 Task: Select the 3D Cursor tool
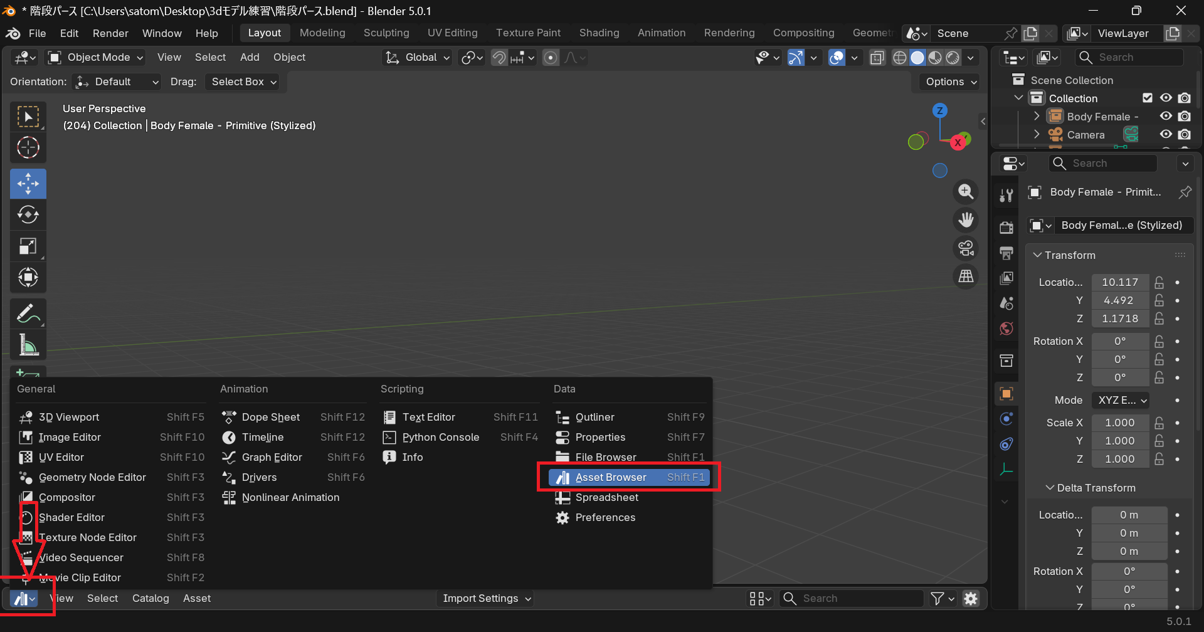pos(28,148)
